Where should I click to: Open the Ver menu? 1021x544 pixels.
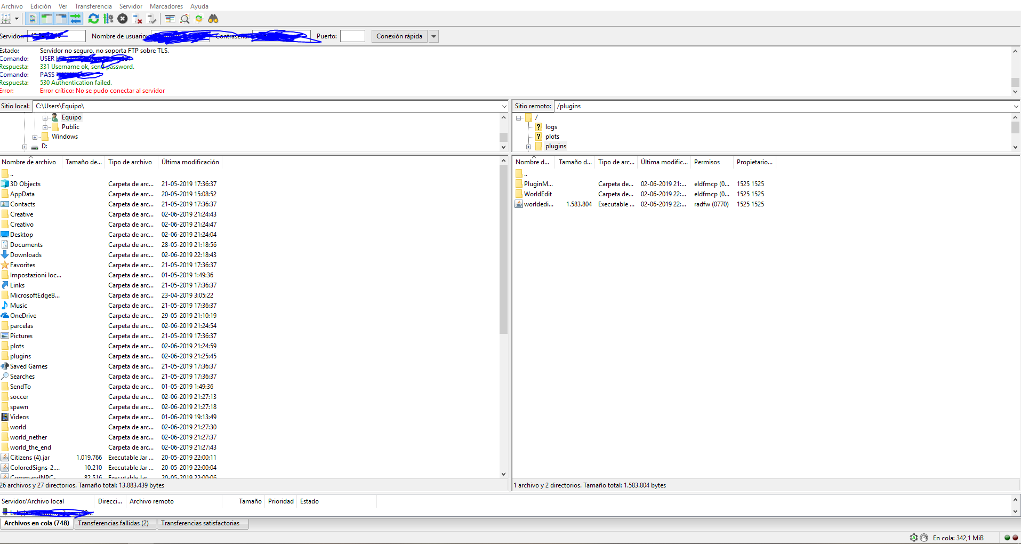[x=63, y=6]
